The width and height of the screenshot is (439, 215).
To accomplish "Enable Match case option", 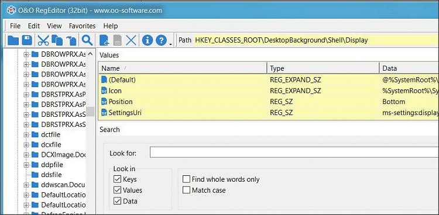I will tap(186, 190).
